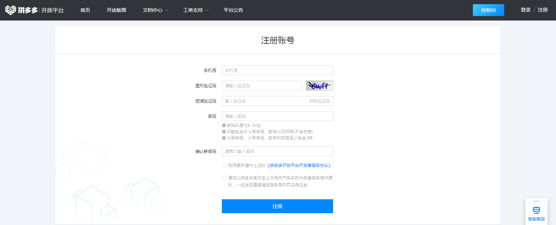Refresh the captcha image
The image size is (556, 225).
coord(320,86)
